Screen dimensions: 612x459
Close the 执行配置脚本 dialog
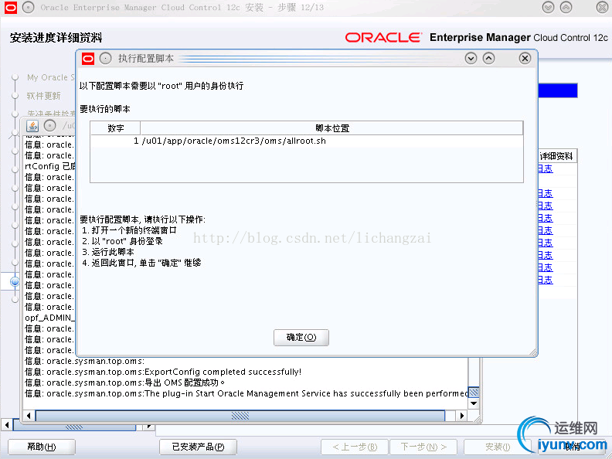tap(525, 59)
